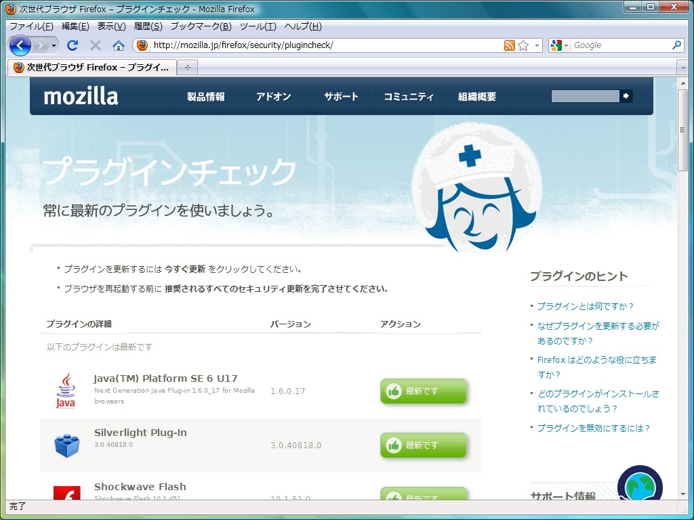This screenshot has height=520, width=694.
Task: Click version 1.6.0.17 text
Action: [287, 391]
